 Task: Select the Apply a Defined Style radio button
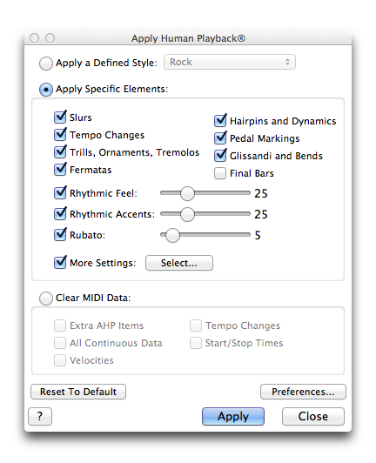click(46, 64)
